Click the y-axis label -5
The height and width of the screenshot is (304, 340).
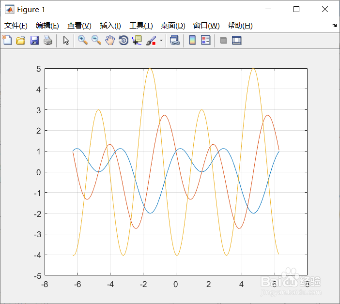37,276
